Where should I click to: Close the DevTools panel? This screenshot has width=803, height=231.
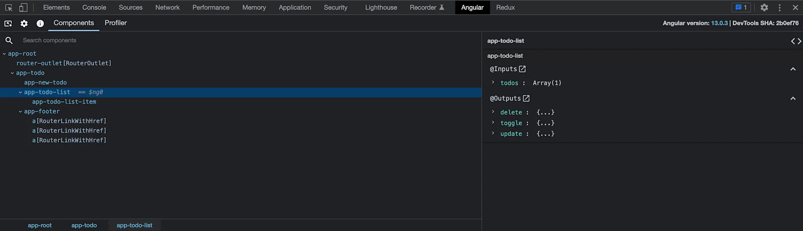(795, 8)
